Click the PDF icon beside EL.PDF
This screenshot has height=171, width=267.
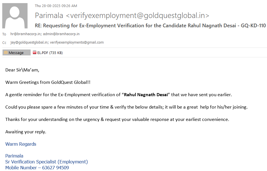point(35,52)
